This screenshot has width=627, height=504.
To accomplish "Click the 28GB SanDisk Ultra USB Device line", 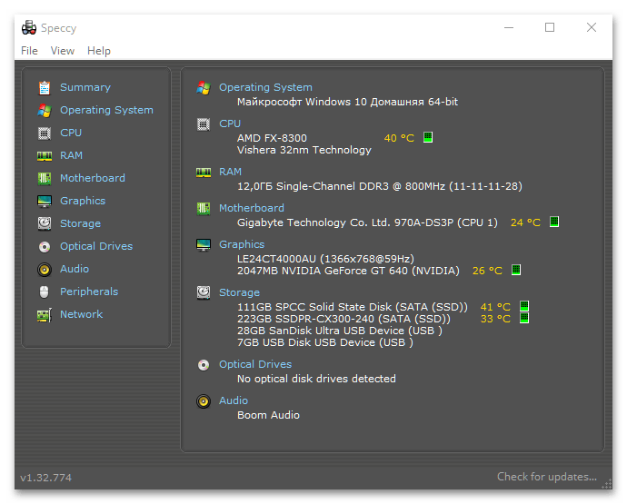I will [x=340, y=331].
